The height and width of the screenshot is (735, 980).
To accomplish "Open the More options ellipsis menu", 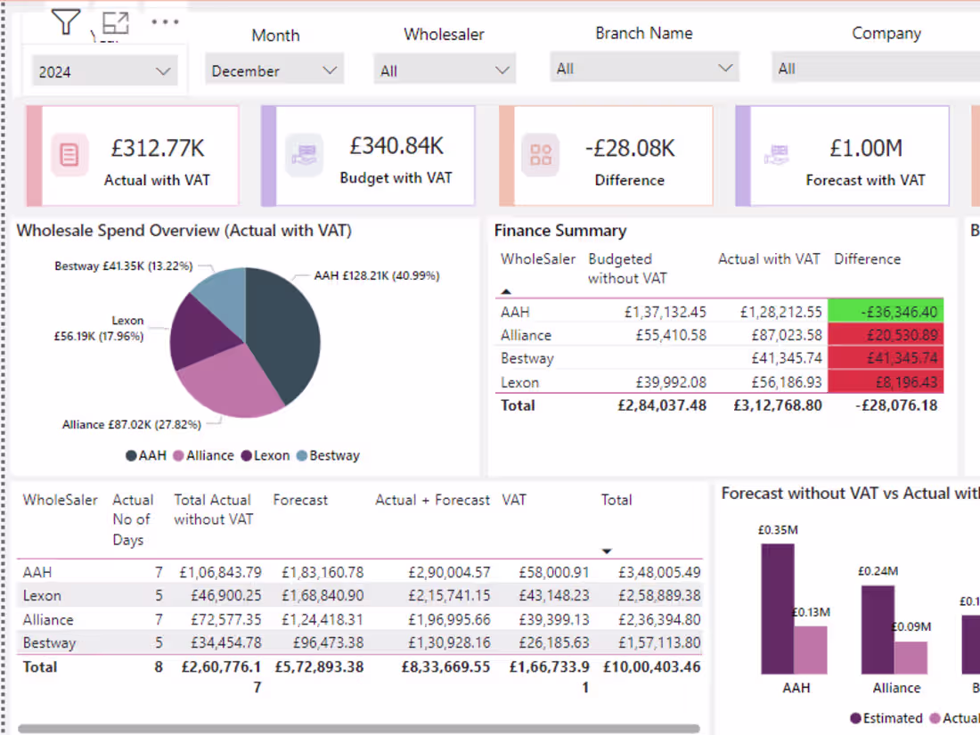I will [166, 21].
